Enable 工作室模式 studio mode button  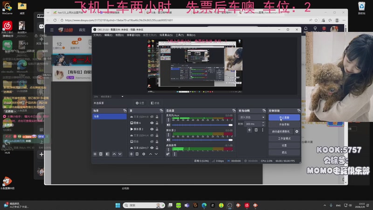point(284,138)
